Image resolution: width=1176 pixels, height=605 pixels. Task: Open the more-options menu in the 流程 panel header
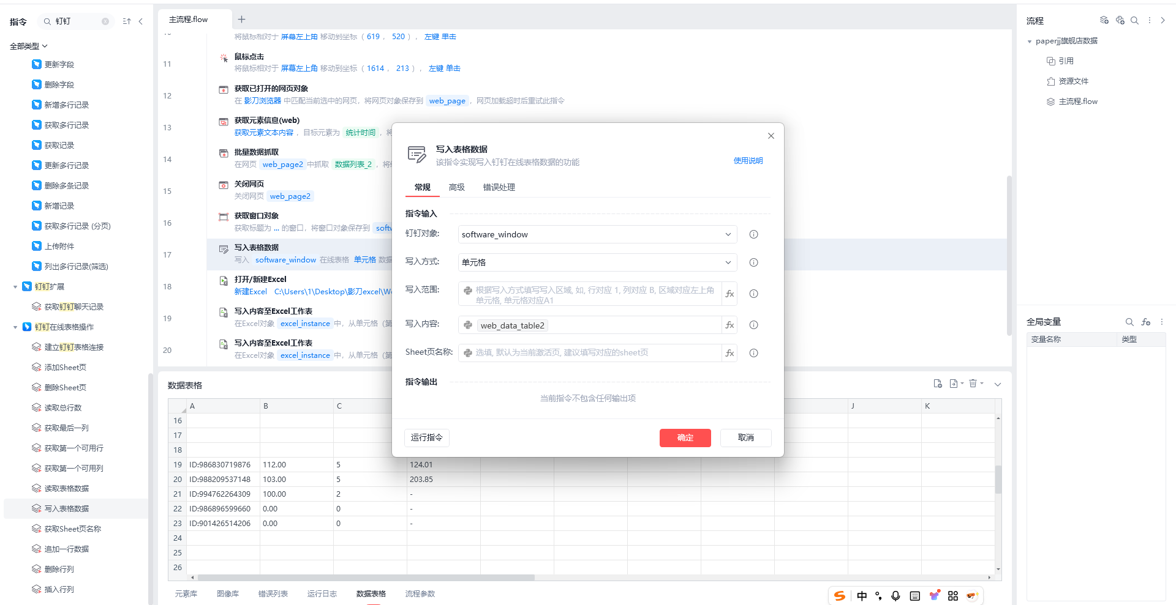(1149, 20)
